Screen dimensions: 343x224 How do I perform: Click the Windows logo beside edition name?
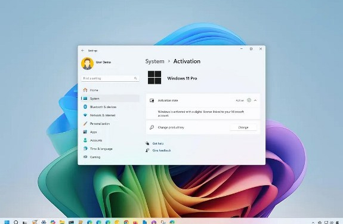[x=154, y=78]
